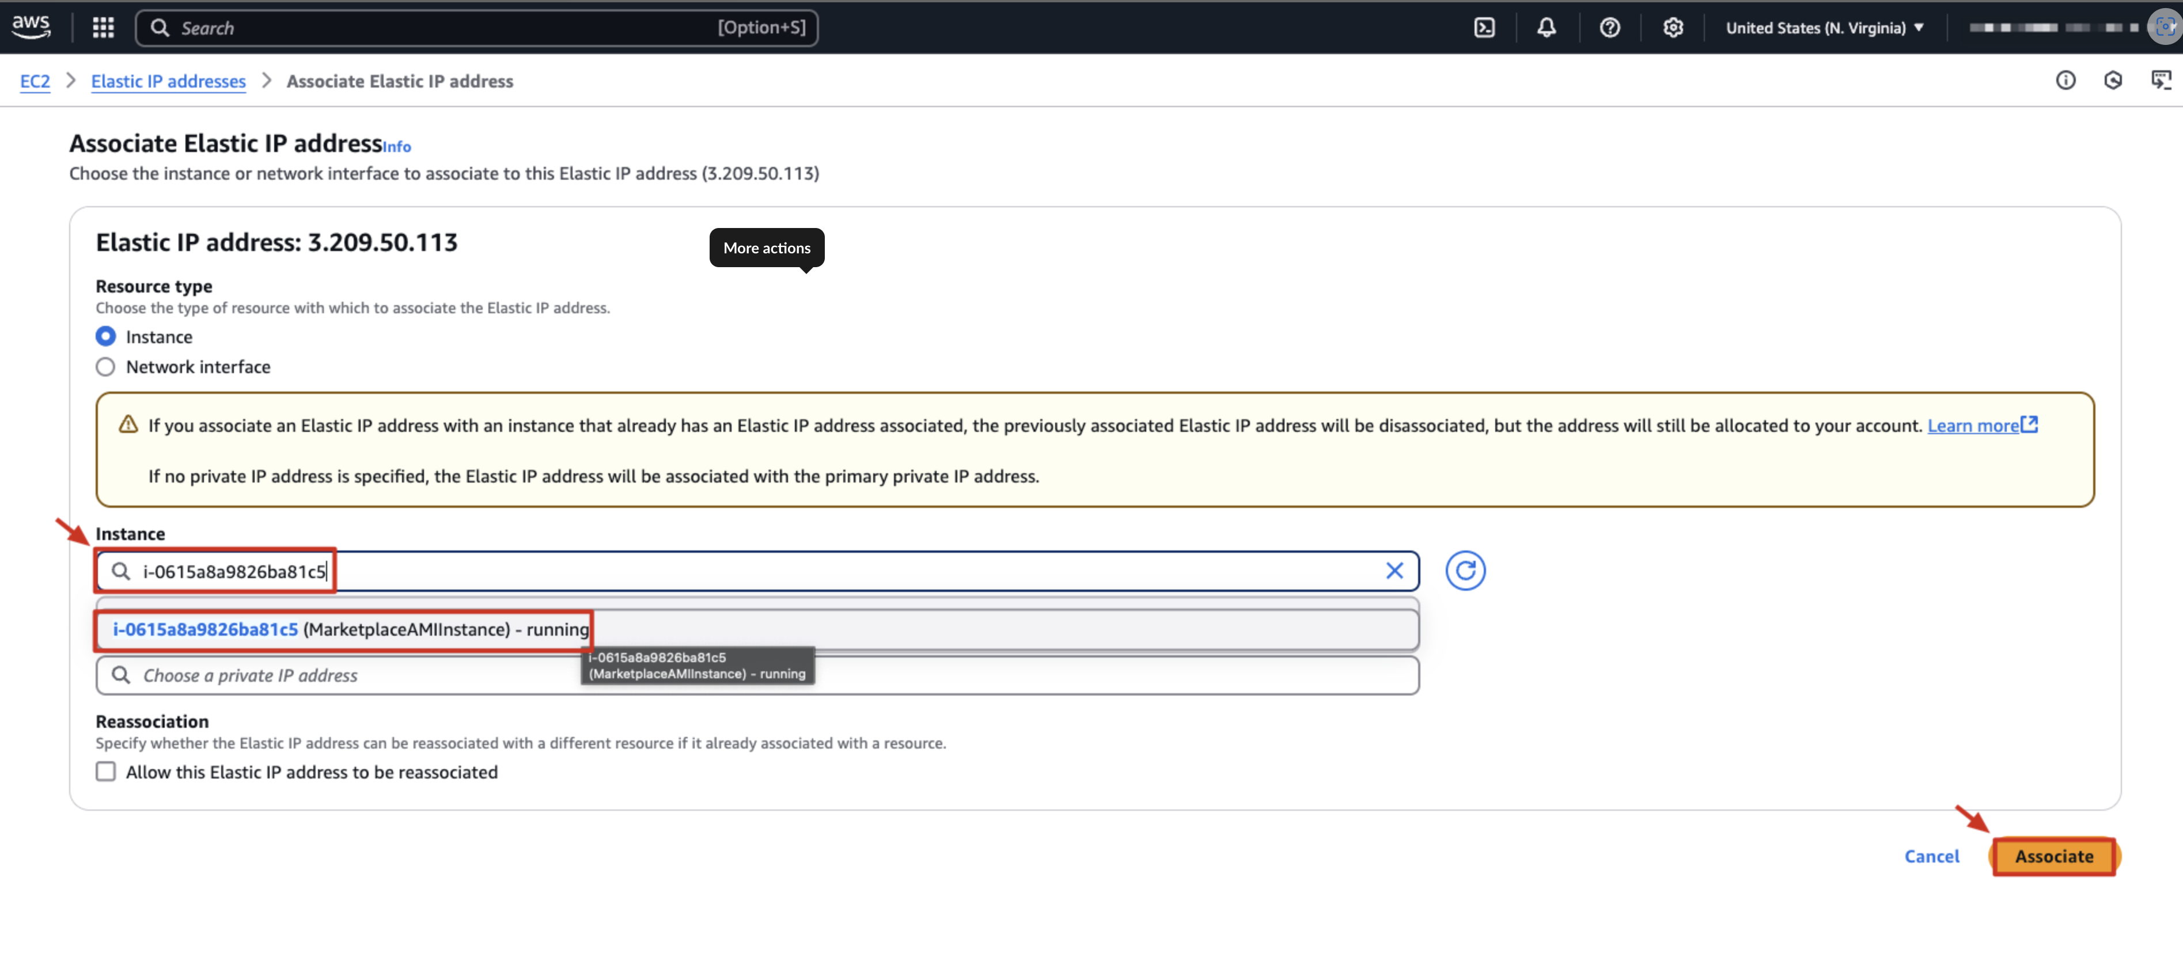Refresh the instance list
The width and height of the screenshot is (2183, 965).
tap(1464, 571)
